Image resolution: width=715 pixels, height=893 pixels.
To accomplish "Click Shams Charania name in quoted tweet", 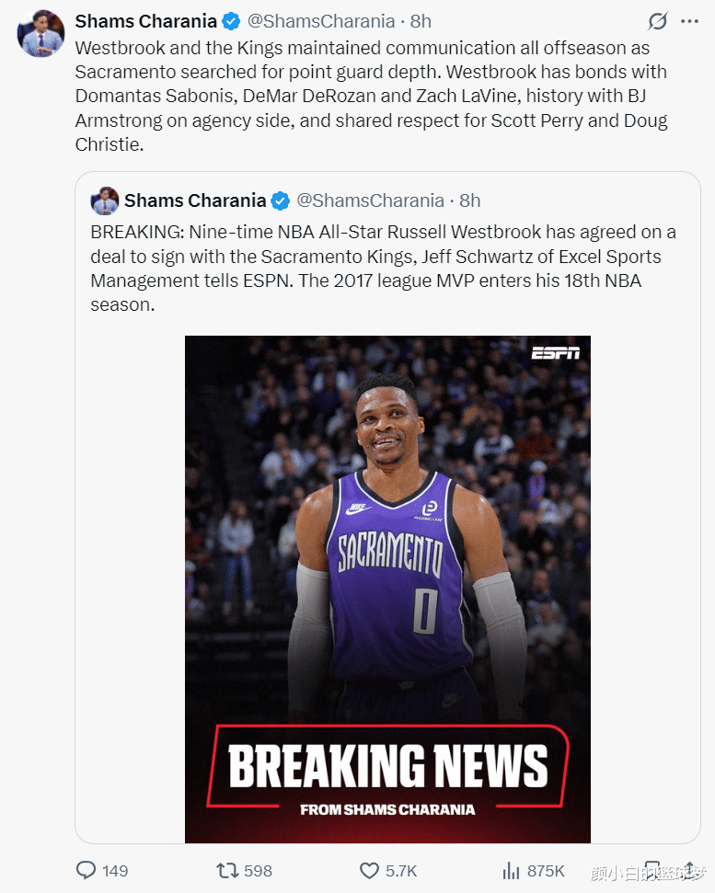I will (195, 200).
